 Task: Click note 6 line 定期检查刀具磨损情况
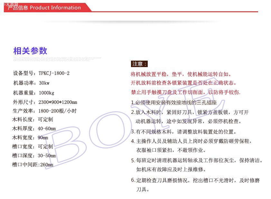click(195, 180)
